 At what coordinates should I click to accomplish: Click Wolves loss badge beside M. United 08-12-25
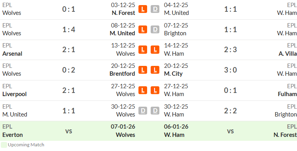[x=143, y=29]
